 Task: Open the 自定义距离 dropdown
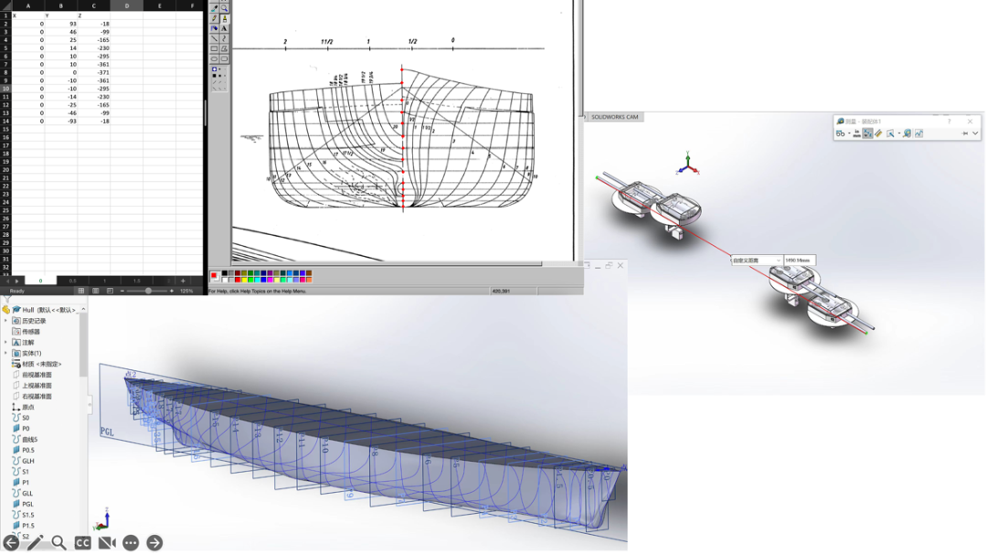point(779,261)
